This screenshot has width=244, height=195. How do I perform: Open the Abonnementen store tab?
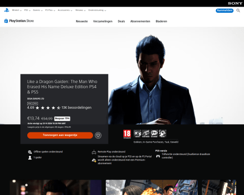click(140, 22)
